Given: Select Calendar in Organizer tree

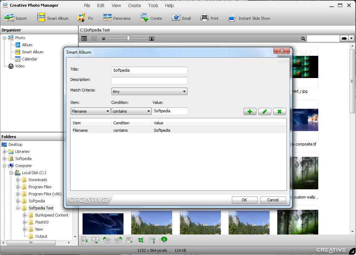Looking at the screenshot, I should click(29, 59).
